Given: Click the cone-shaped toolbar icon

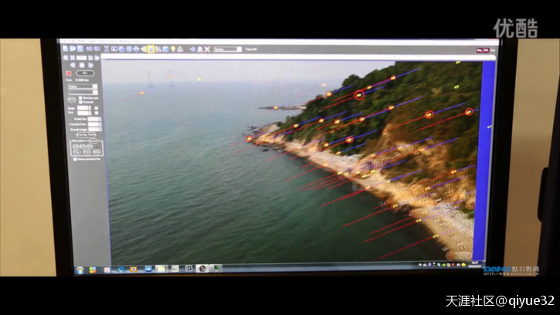Looking at the screenshot, I should [180, 49].
